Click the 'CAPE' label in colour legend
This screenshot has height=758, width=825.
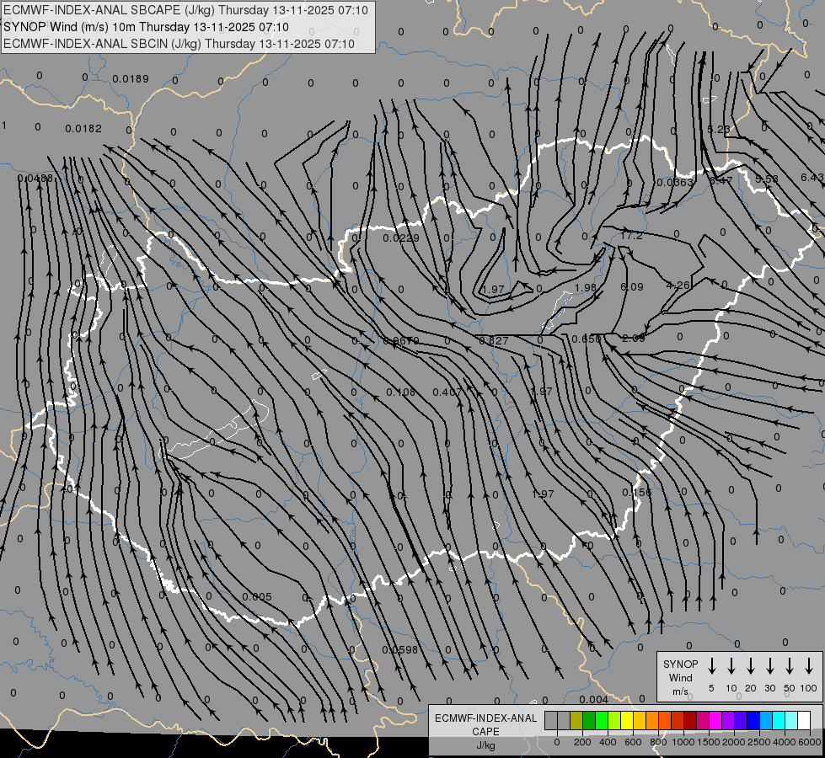click(x=485, y=732)
